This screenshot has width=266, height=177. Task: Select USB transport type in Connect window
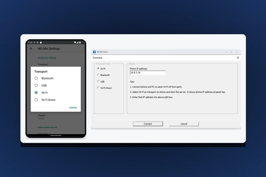[x=98, y=81]
